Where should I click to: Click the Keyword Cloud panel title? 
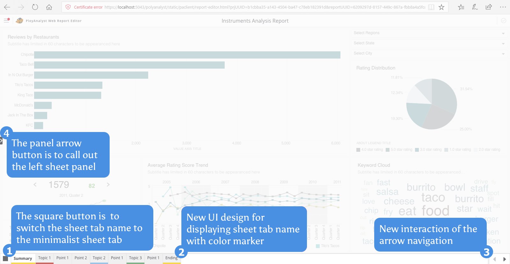point(374,165)
